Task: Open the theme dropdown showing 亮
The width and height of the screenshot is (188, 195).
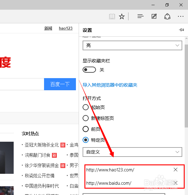Action: click(x=132, y=45)
